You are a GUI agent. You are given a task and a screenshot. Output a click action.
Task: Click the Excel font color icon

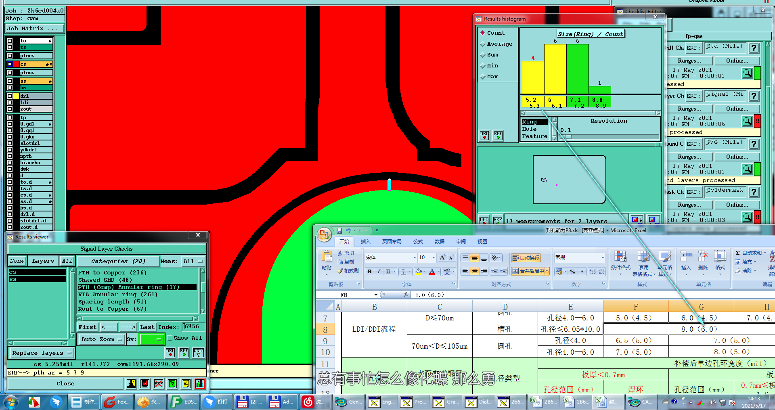(432, 272)
